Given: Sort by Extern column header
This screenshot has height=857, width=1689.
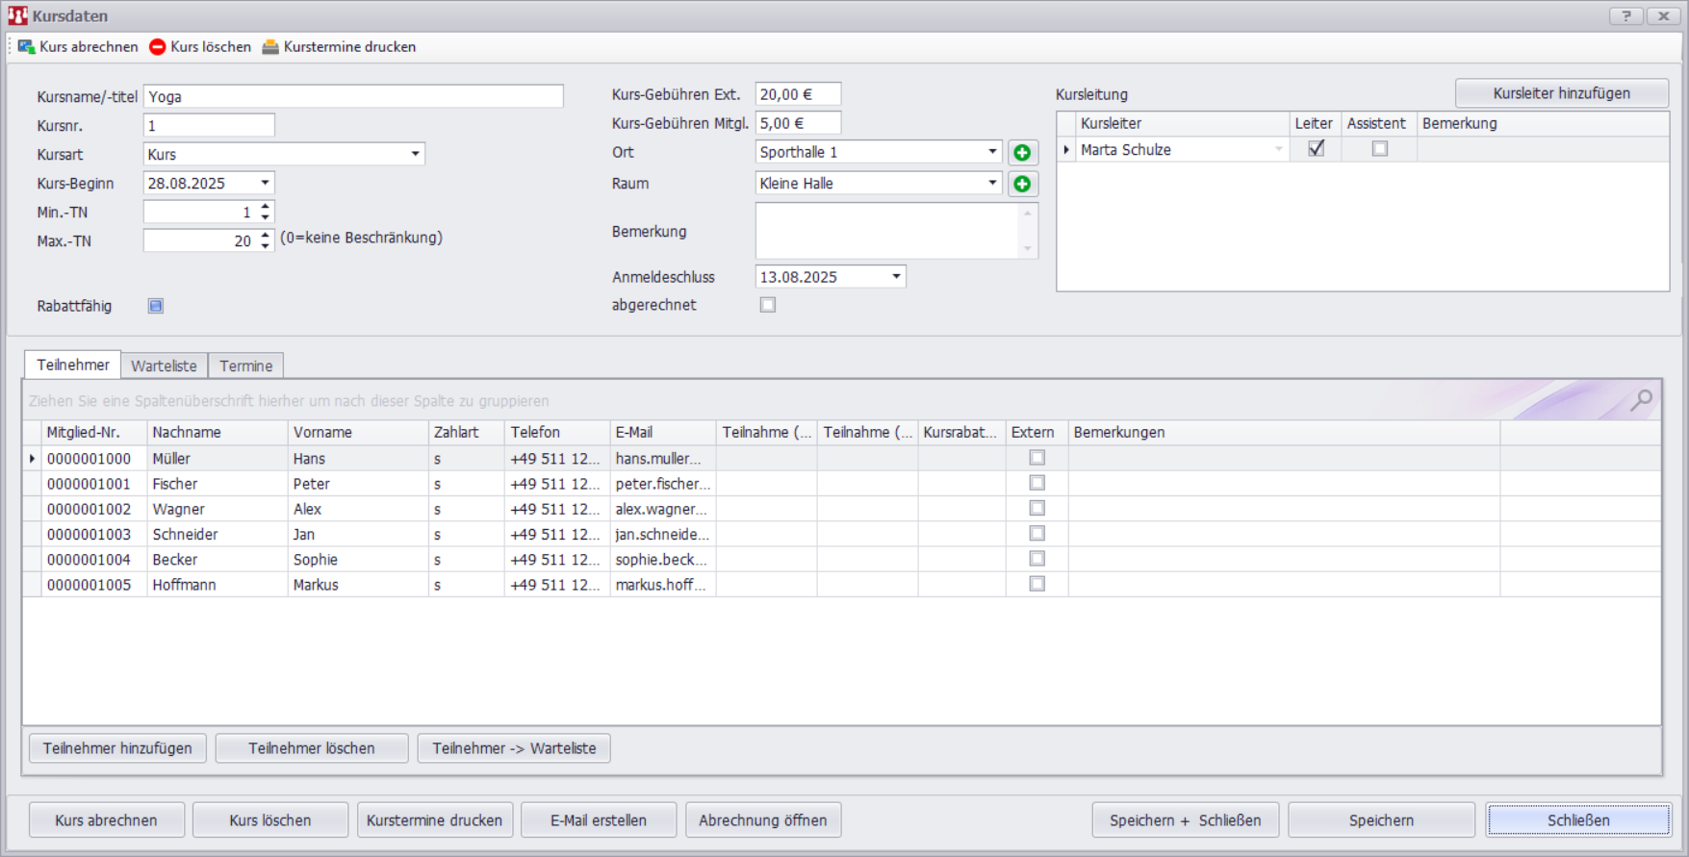Looking at the screenshot, I should 1037,433.
